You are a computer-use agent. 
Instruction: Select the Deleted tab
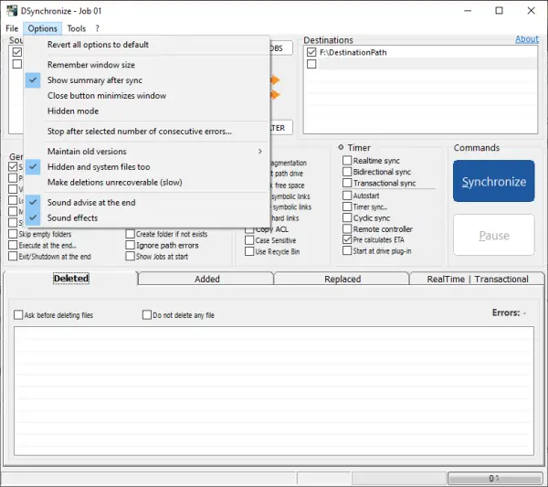pos(71,279)
